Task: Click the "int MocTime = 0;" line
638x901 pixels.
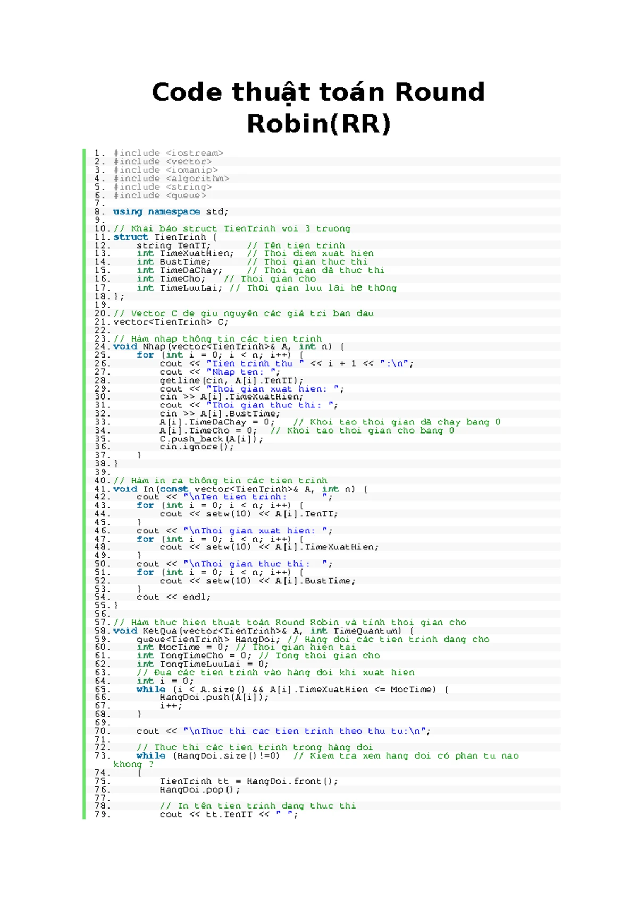Action: pos(182,647)
